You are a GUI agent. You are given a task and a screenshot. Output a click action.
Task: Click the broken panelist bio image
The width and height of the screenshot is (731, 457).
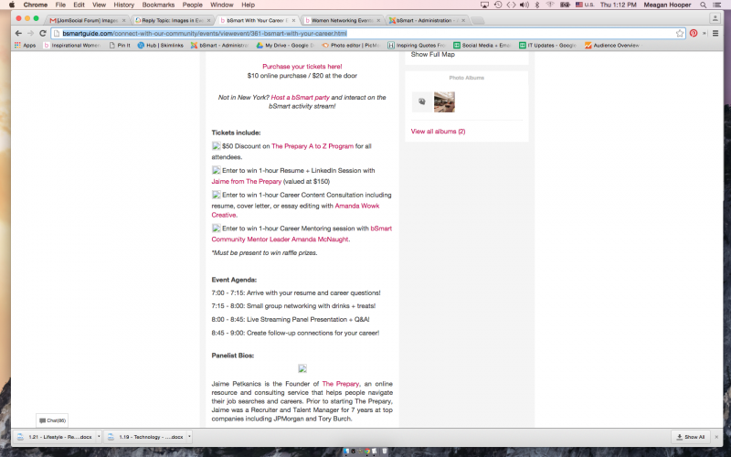(302, 368)
